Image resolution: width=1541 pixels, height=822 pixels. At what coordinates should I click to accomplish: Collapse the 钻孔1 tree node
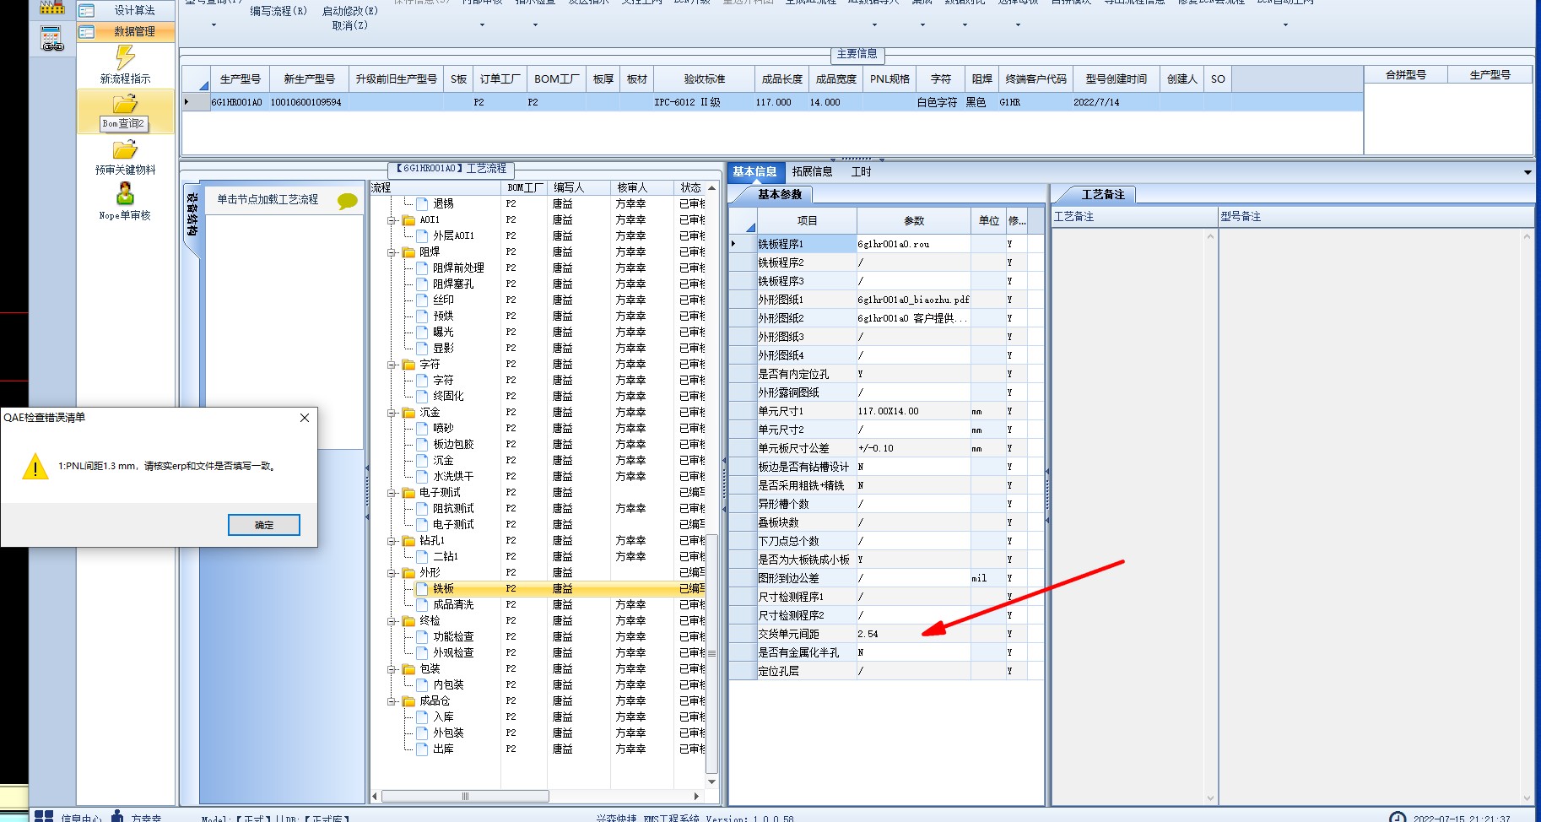(x=392, y=541)
